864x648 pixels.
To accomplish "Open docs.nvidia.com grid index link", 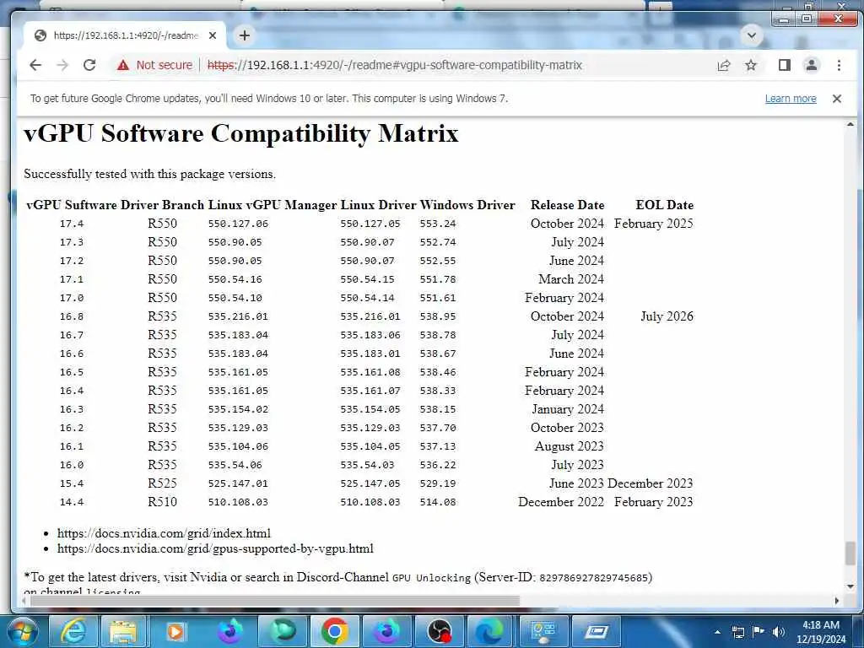I will pos(164,533).
